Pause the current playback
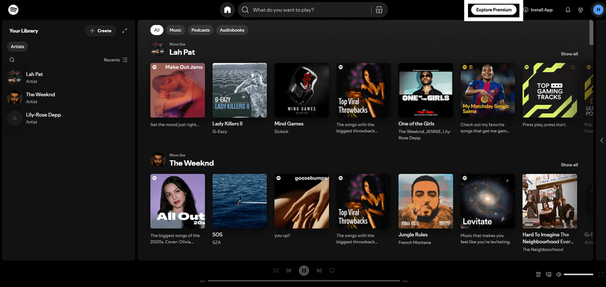Viewport: 606px width, 287px height. click(304, 271)
